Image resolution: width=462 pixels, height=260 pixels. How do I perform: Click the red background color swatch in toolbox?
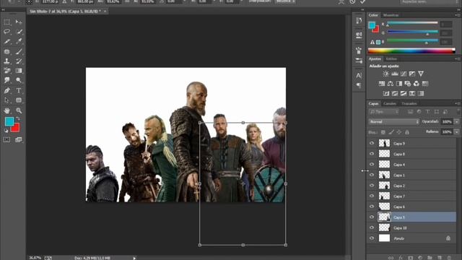(x=17, y=129)
